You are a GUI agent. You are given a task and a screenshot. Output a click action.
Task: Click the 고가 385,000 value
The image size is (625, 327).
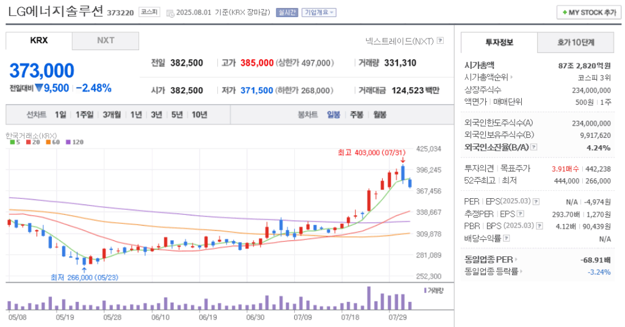(257, 63)
